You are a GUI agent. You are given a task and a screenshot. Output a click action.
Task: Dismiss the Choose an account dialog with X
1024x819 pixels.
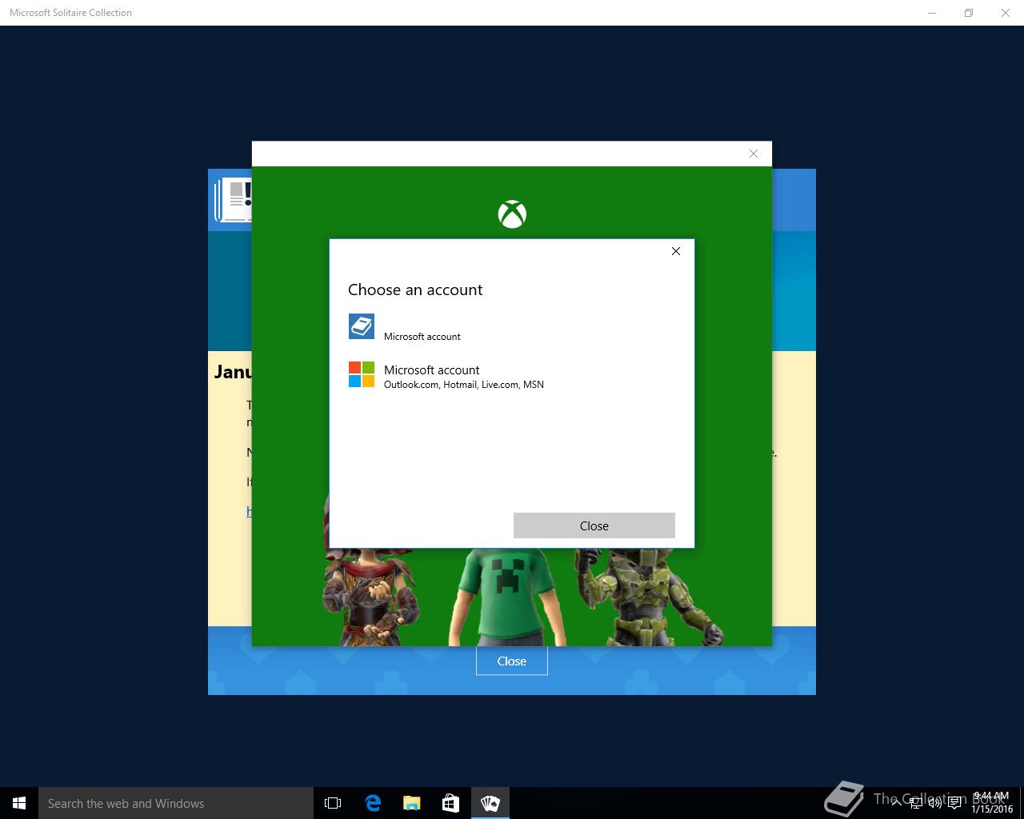[x=676, y=251]
